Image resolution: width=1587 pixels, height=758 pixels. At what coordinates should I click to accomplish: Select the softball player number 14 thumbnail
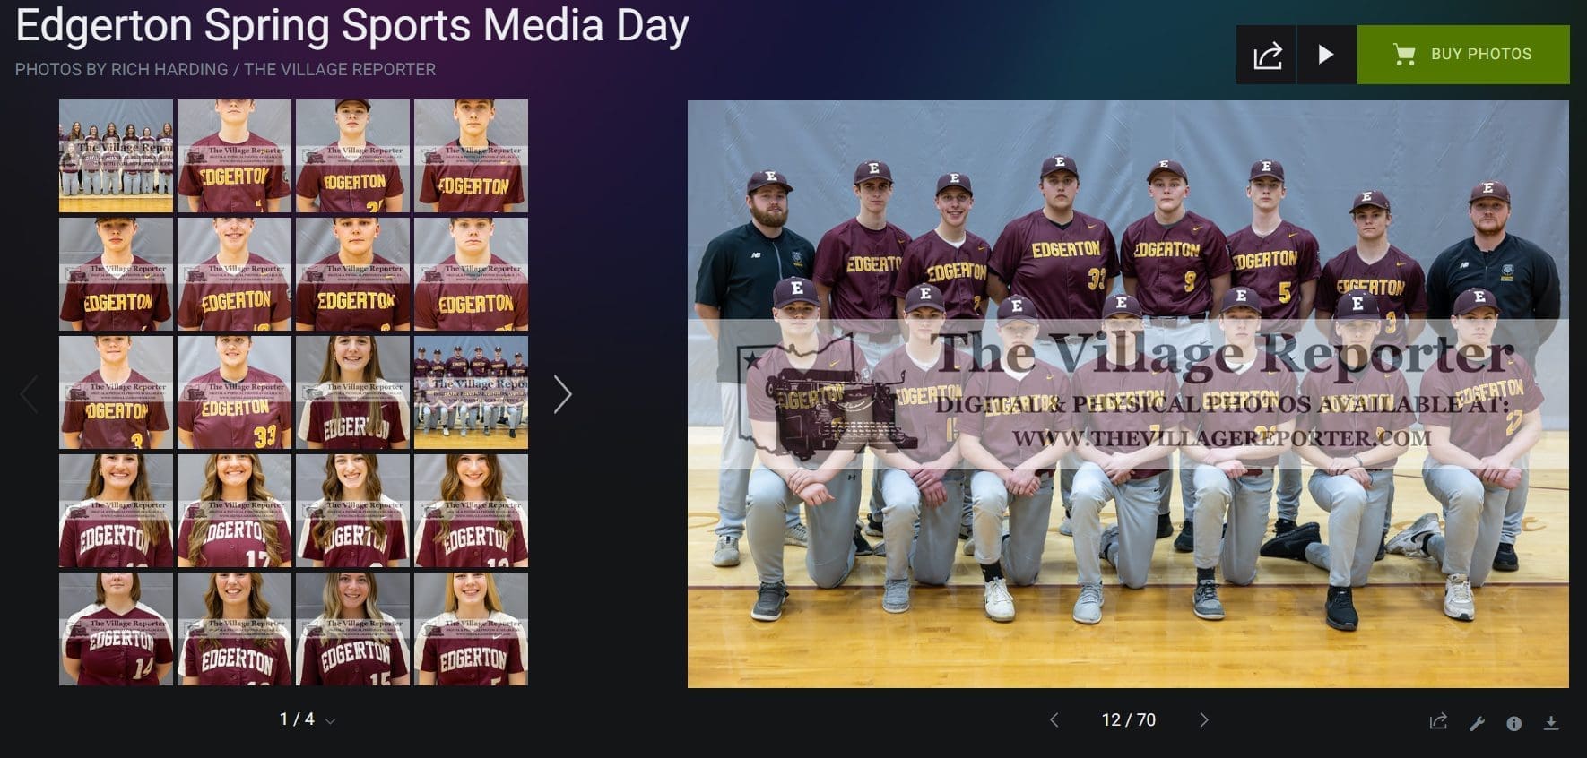tap(116, 629)
